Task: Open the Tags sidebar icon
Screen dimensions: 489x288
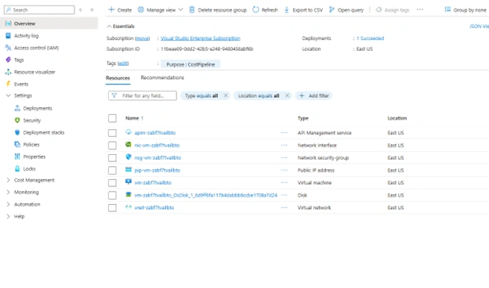Action: (9, 59)
